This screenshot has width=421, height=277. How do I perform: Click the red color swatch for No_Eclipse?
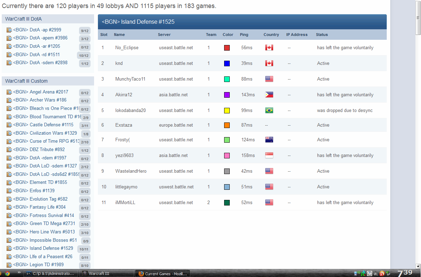(x=227, y=48)
